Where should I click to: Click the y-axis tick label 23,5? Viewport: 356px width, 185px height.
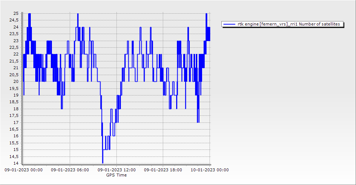[14, 34]
